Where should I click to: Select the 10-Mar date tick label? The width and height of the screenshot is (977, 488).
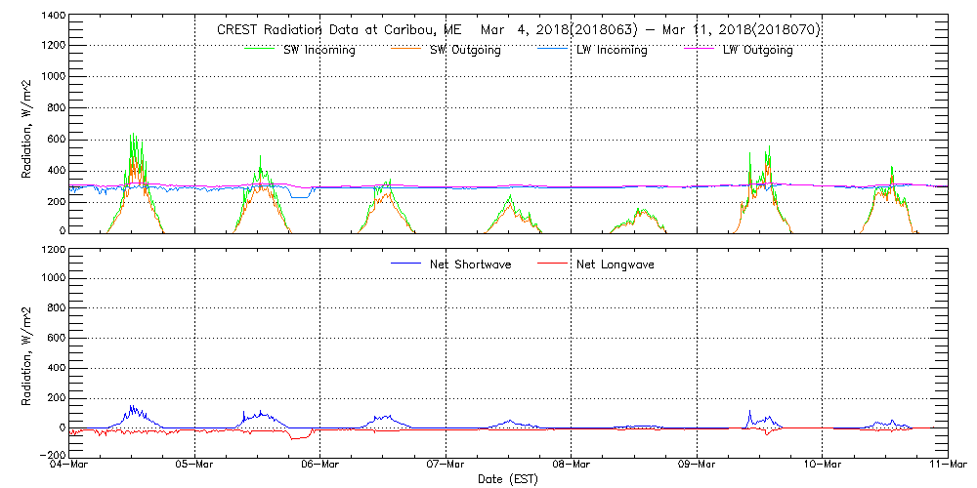point(823,467)
